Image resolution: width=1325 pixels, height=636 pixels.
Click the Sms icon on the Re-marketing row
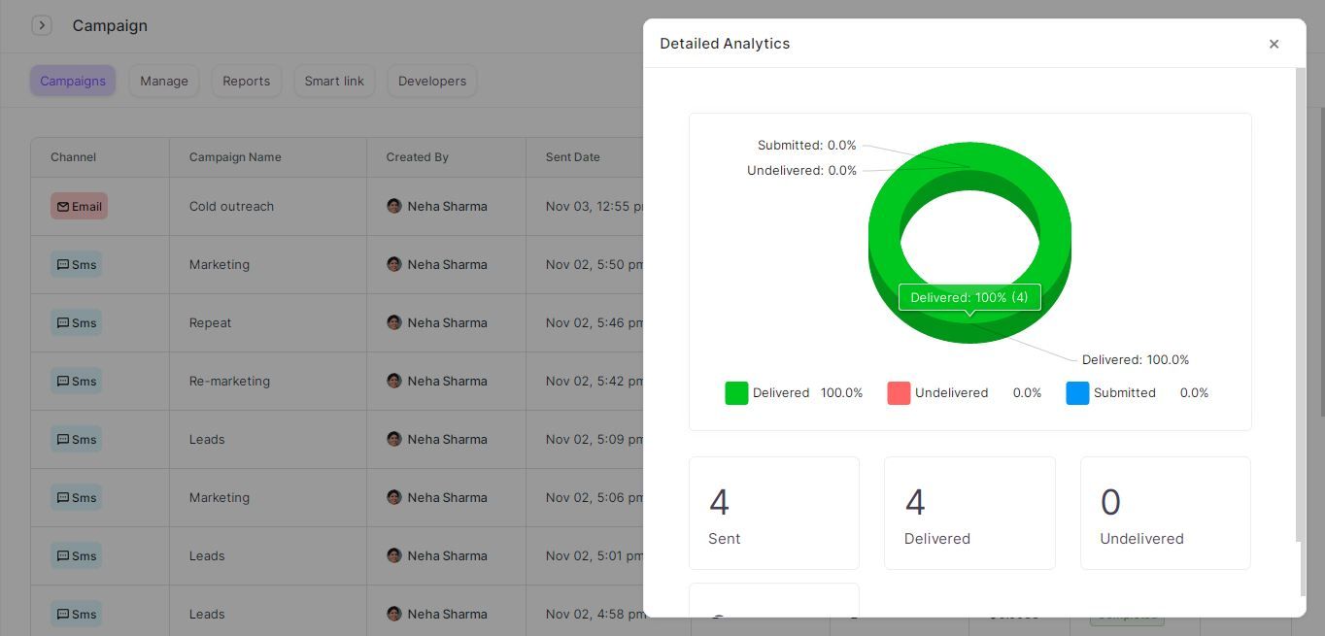tap(77, 381)
